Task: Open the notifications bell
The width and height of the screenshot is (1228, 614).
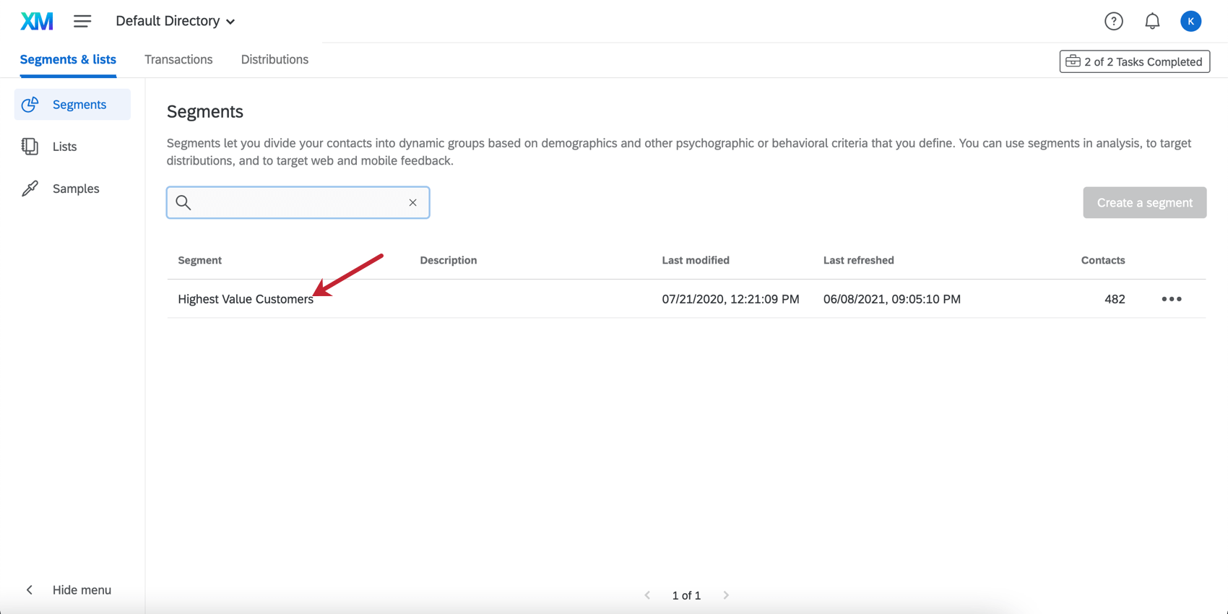Action: 1152,21
